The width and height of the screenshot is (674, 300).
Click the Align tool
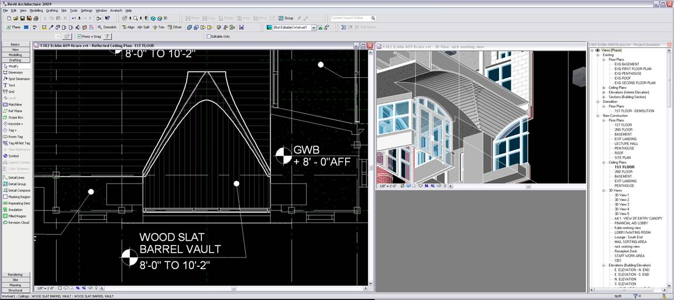pyautogui.click(x=128, y=27)
